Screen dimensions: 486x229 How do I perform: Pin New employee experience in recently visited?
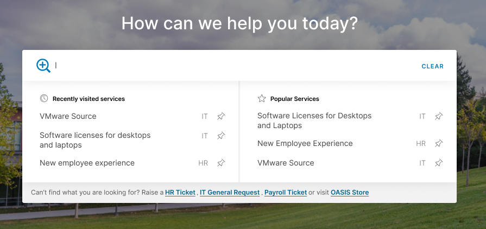pos(221,163)
